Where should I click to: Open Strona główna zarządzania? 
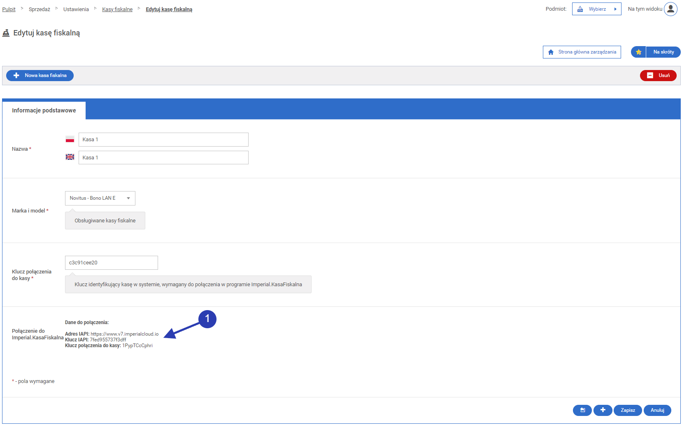click(582, 52)
